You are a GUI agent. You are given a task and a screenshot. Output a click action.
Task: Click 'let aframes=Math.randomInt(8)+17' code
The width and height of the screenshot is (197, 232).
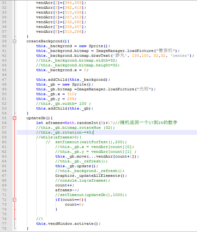(x=74, y=123)
